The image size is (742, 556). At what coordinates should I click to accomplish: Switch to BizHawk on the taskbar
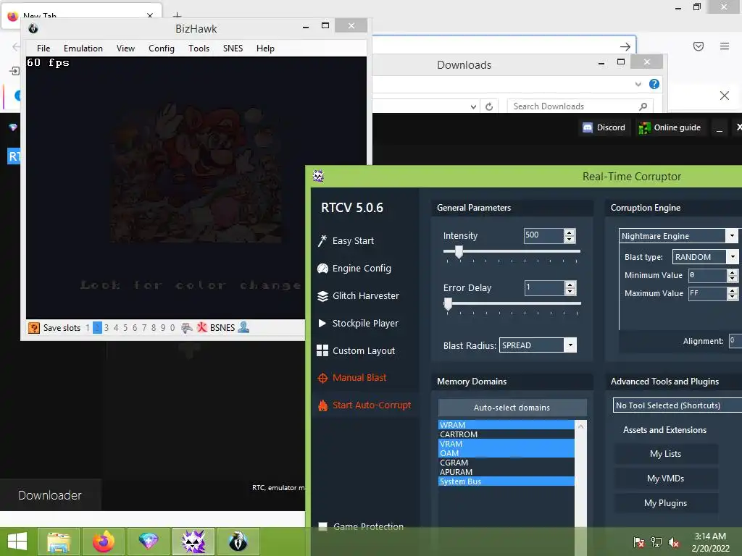point(238,542)
